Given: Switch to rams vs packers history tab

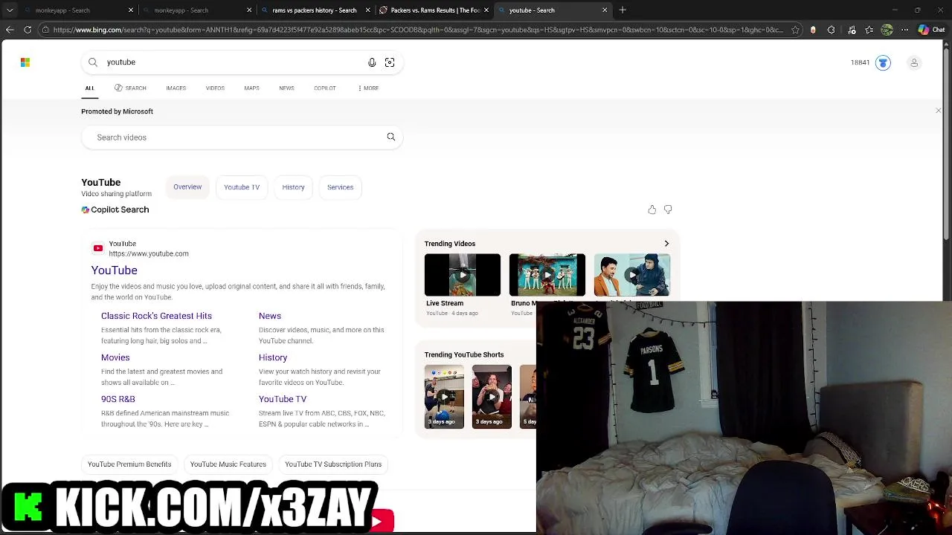Looking at the screenshot, I should coord(314,10).
